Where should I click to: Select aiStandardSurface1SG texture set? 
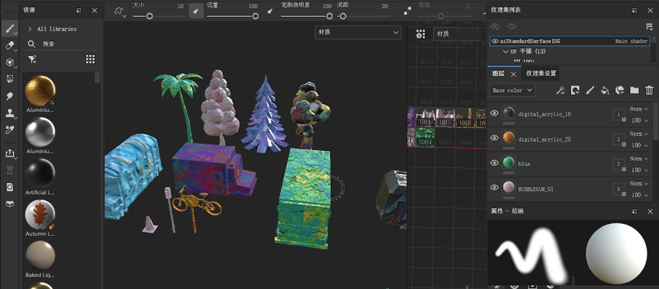[x=530, y=41]
